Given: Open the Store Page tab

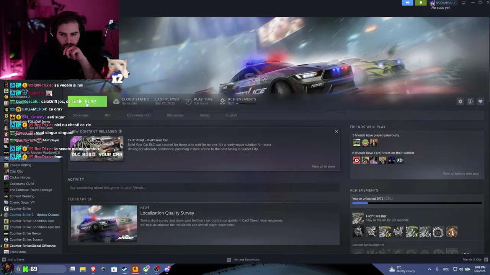Looking at the screenshot, I should pyautogui.click(x=80, y=115).
